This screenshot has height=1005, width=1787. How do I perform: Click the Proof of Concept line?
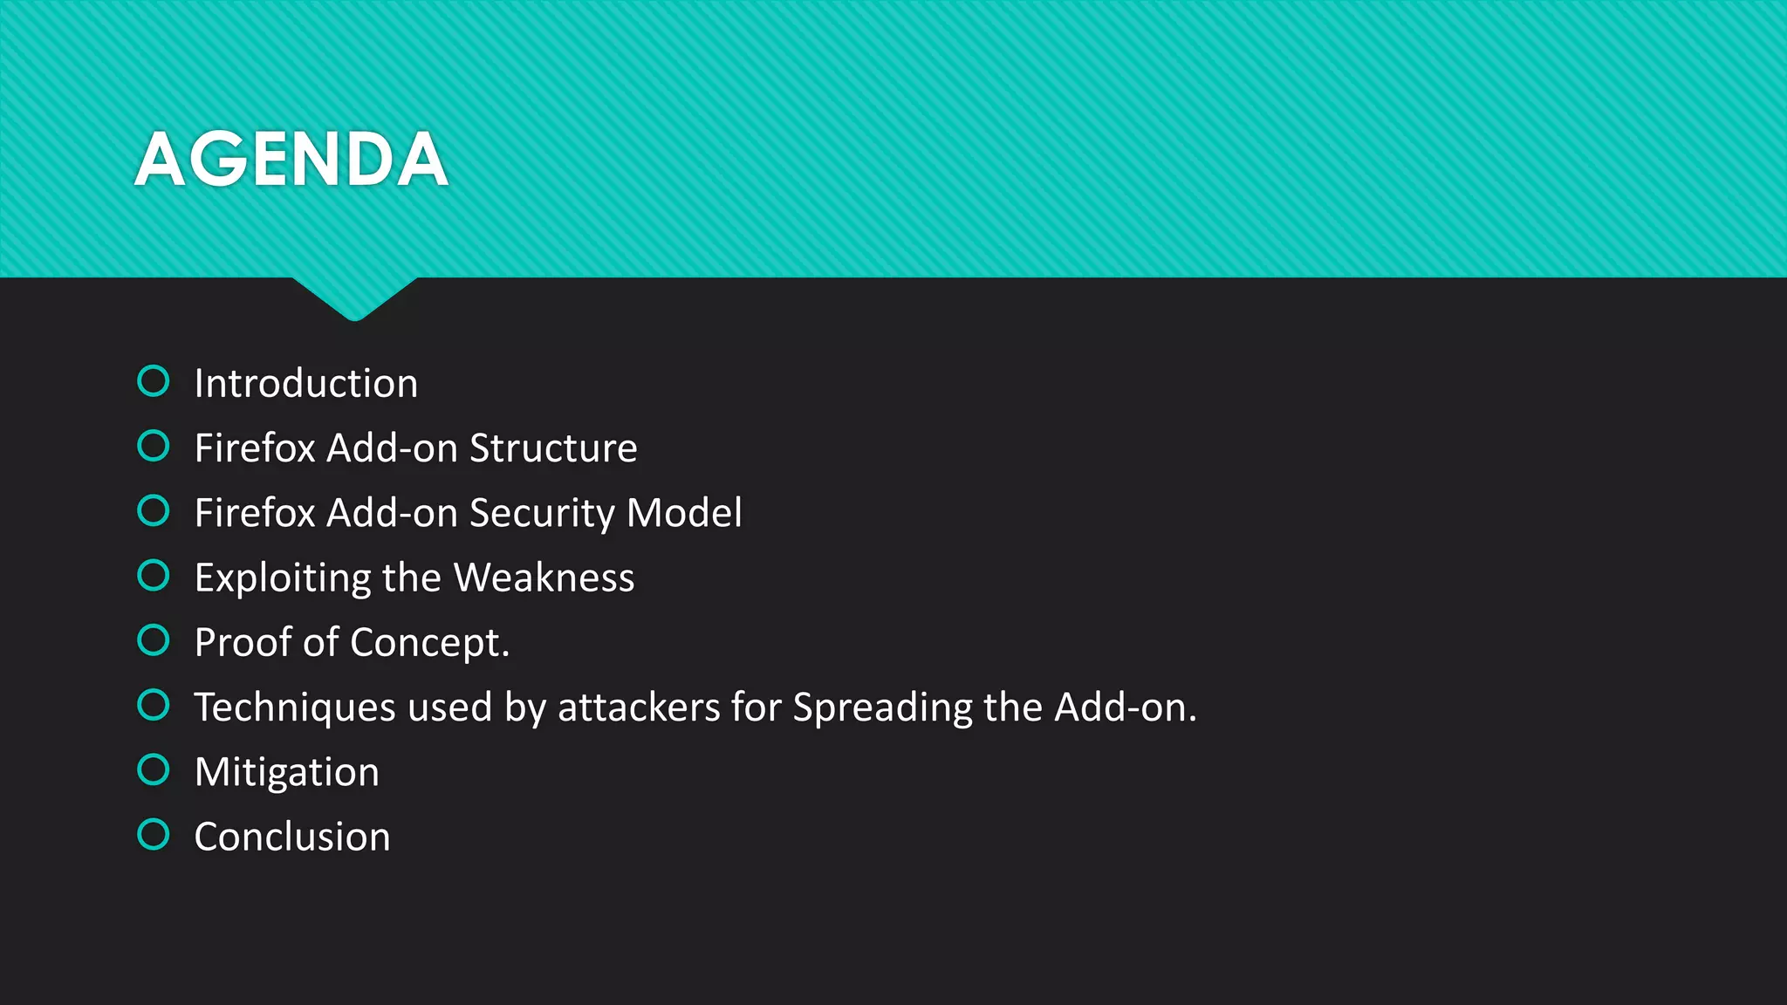tap(352, 643)
